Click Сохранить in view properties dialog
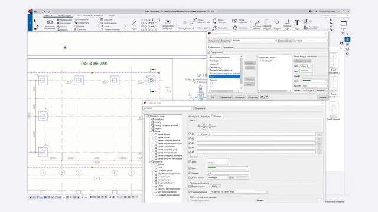Screen dimensions: 378x212 200,108
